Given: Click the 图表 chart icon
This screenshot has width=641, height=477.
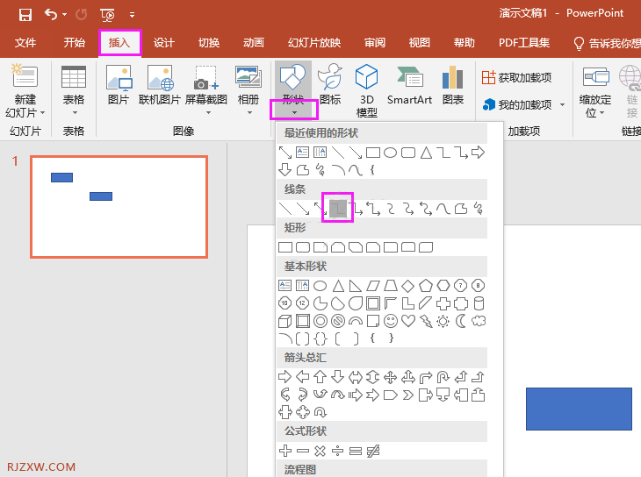Looking at the screenshot, I should point(452,77).
